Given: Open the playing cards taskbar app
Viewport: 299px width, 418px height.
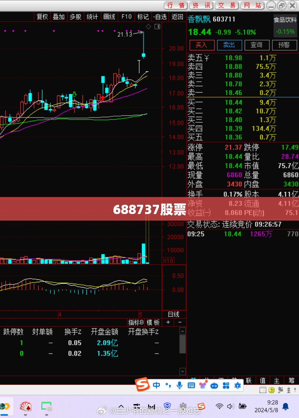Looking at the screenshot, I should point(25,406).
